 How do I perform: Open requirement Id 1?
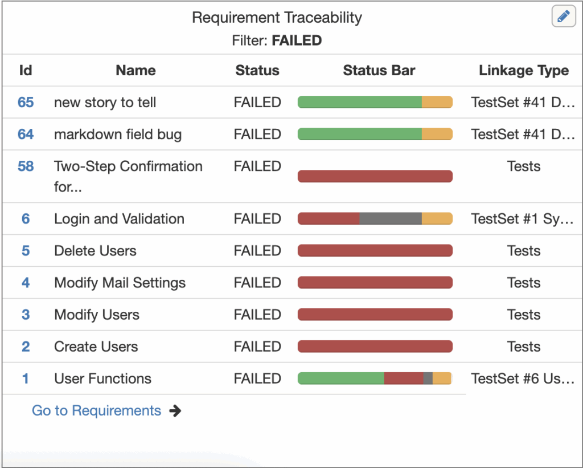click(x=26, y=379)
